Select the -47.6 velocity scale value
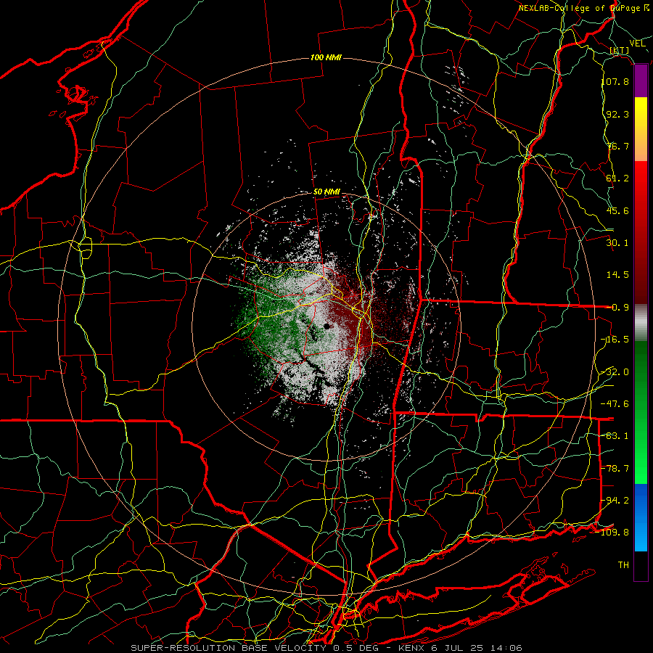This screenshot has height=653, width=653. (615, 404)
